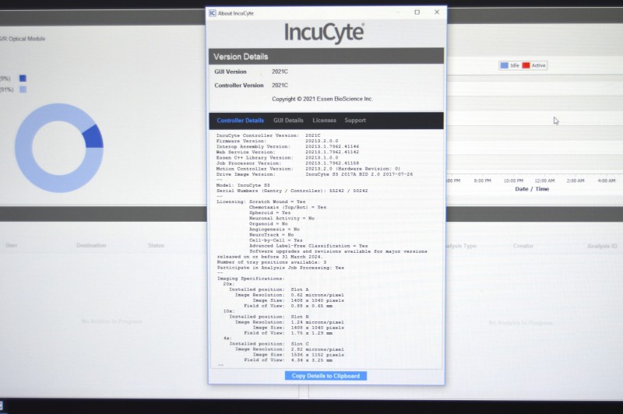Open the Support tab
623x414 pixels.
coord(355,121)
